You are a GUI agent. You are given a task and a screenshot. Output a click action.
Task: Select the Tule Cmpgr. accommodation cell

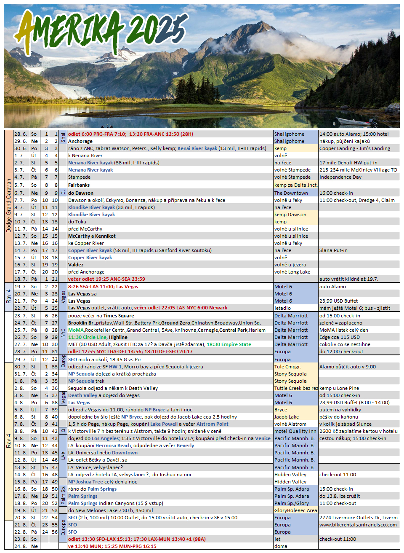(x=287, y=367)
